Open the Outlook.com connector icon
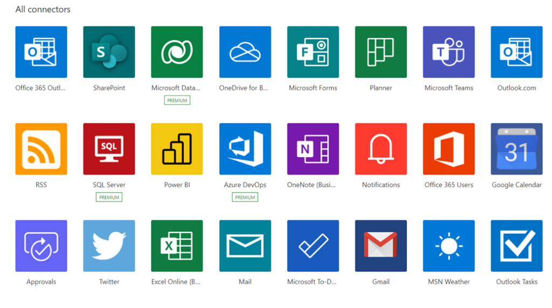The height and width of the screenshot is (308, 552). [x=517, y=52]
